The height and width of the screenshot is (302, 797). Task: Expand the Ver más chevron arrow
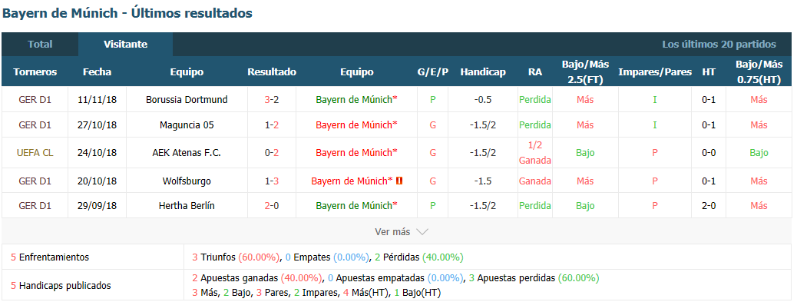[x=422, y=232]
